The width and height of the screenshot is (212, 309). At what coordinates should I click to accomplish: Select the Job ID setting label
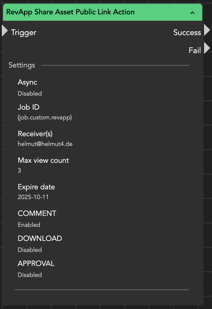pyautogui.click(x=29, y=107)
